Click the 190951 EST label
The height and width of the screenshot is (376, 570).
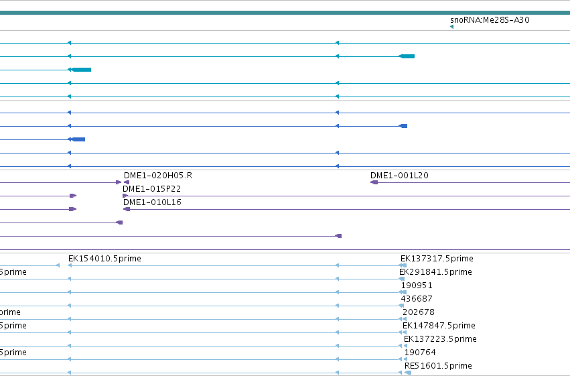tap(417, 286)
